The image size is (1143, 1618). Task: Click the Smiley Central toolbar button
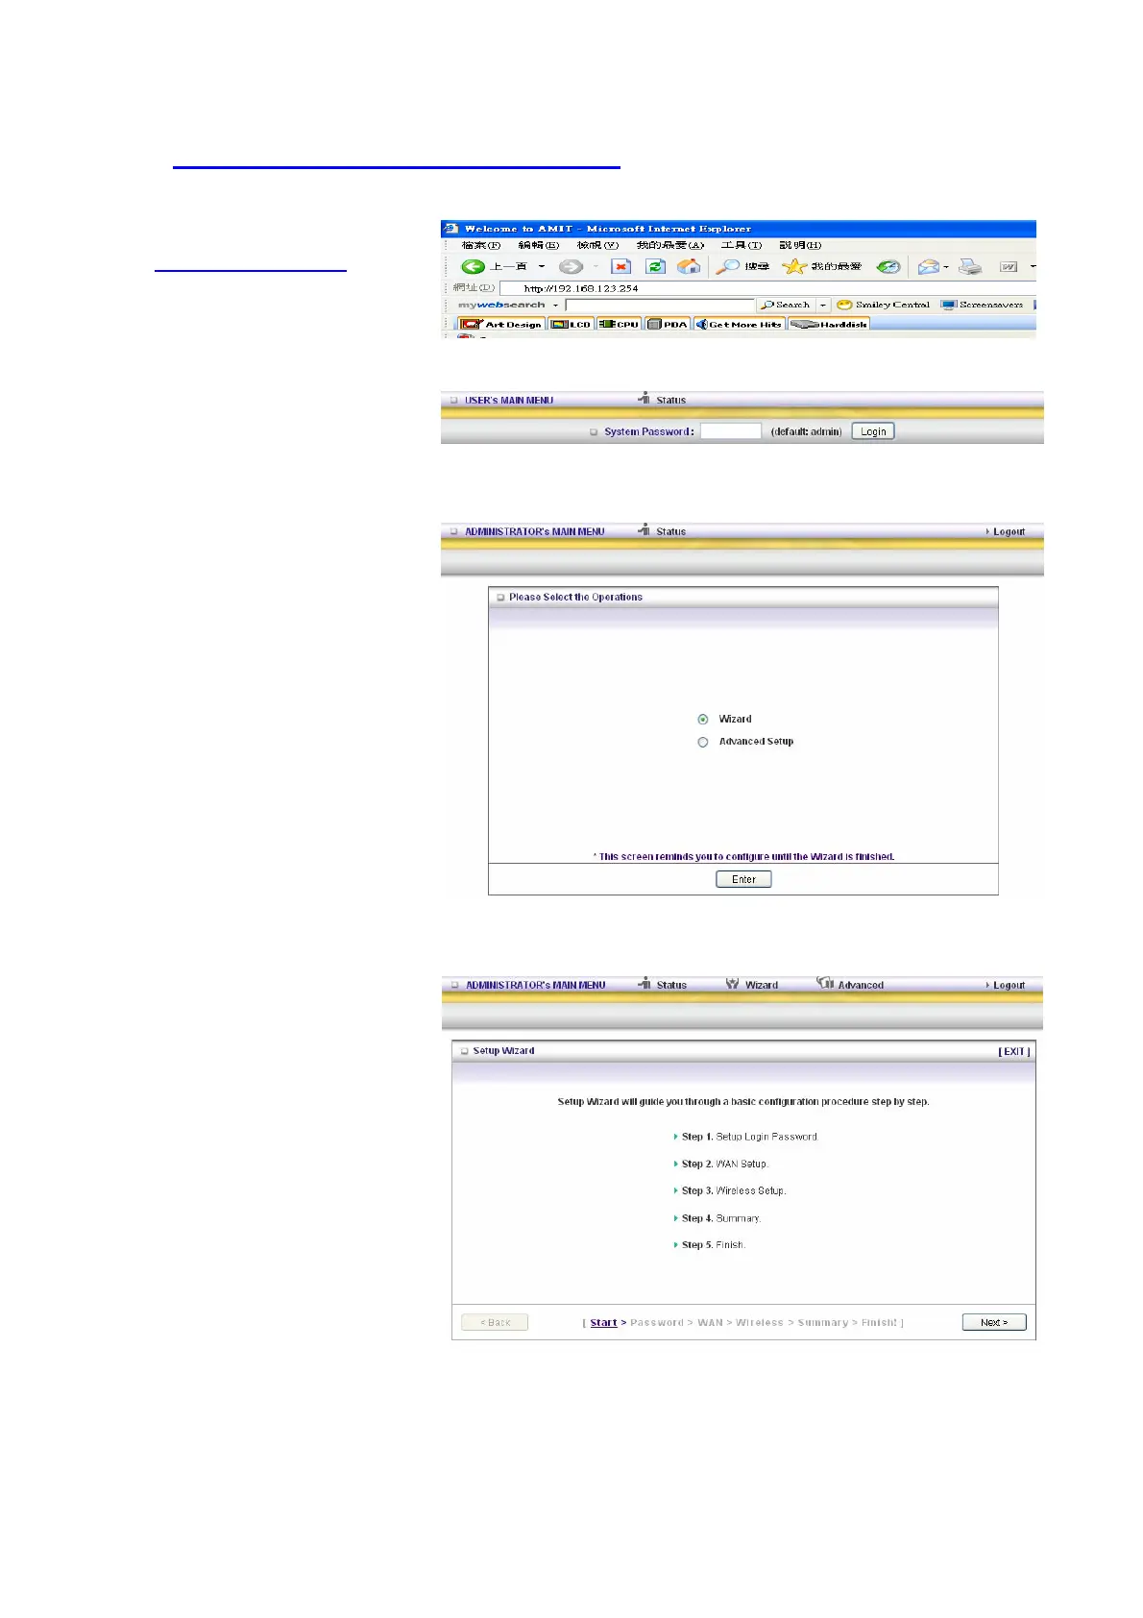pos(884,305)
